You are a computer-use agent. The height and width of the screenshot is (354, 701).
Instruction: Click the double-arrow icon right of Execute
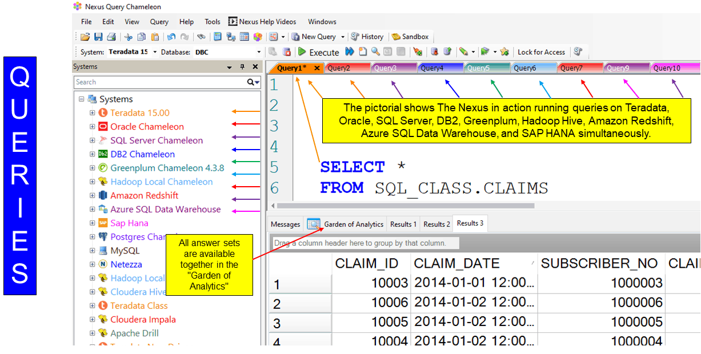[x=349, y=52]
